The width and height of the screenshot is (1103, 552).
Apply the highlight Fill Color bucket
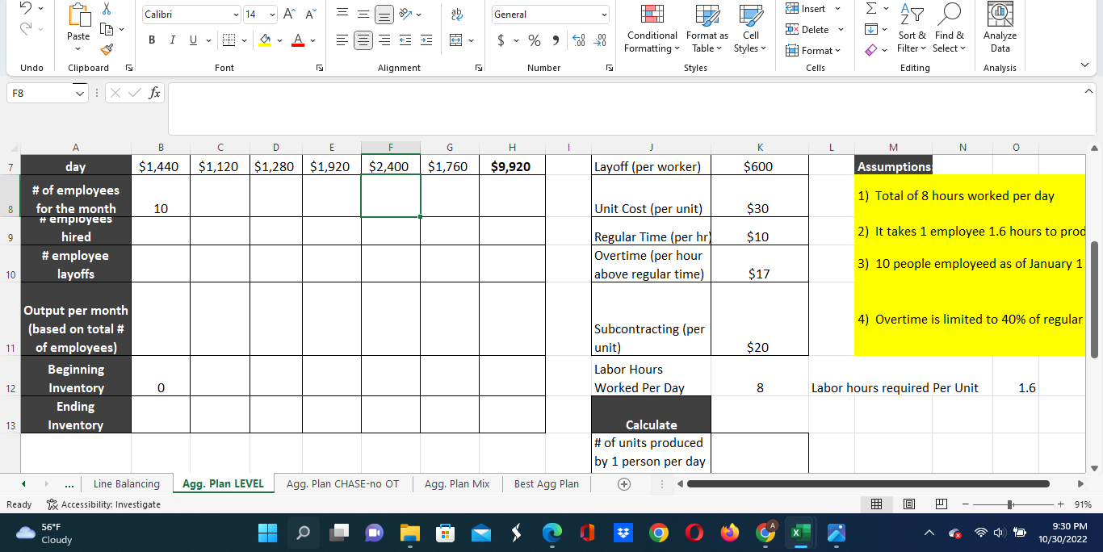[x=266, y=40]
